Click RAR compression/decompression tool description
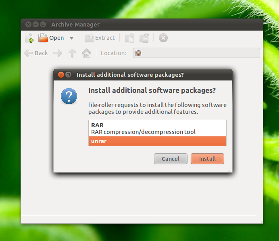Viewport: 279px width, 241px height. pos(143,132)
